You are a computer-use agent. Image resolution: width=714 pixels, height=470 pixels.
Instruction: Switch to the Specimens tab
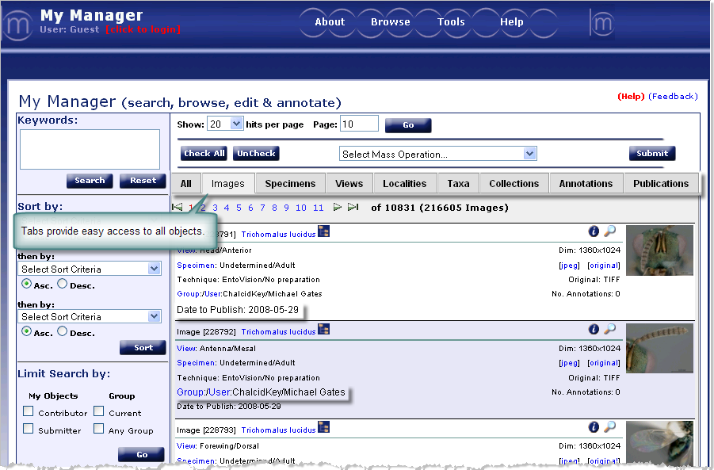pyautogui.click(x=290, y=183)
